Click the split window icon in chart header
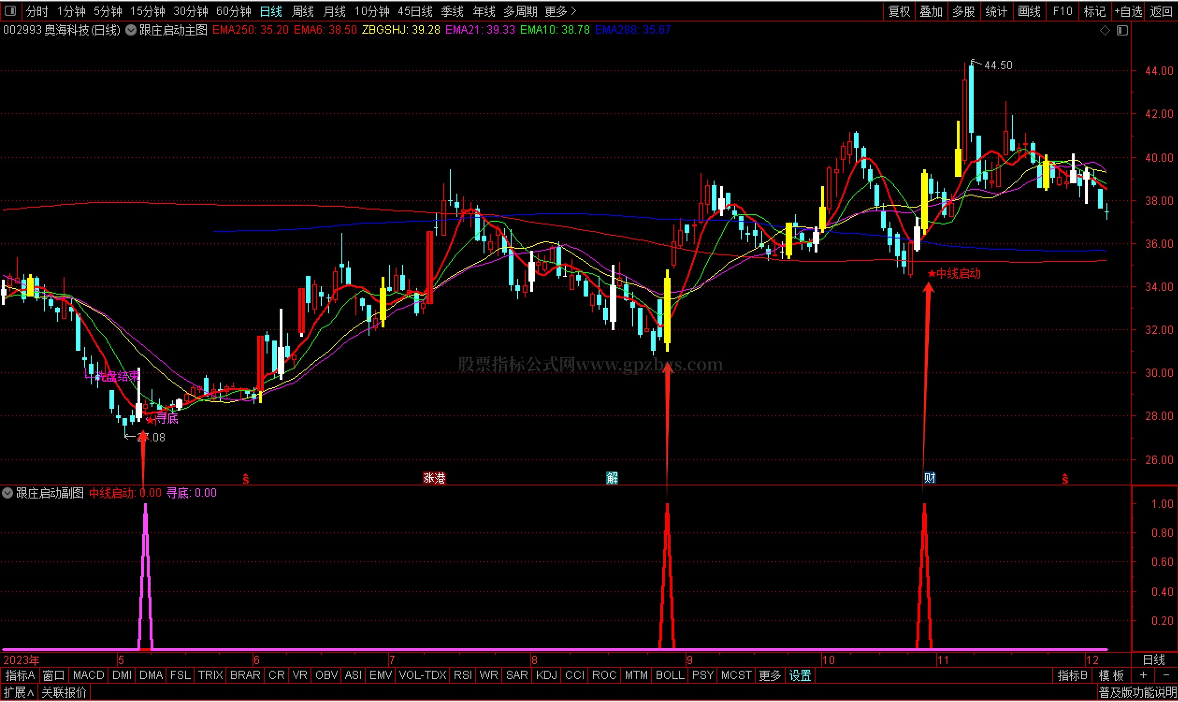Image resolution: width=1178 pixels, height=702 pixels. [x=1122, y=30]
